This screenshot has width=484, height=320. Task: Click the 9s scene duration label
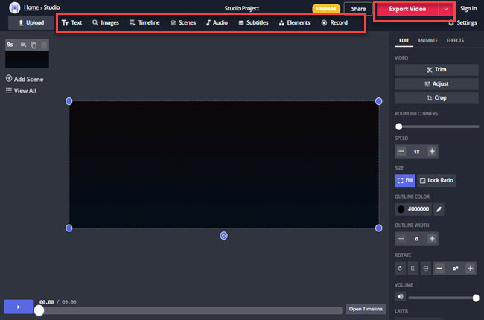tap(10, 45)
